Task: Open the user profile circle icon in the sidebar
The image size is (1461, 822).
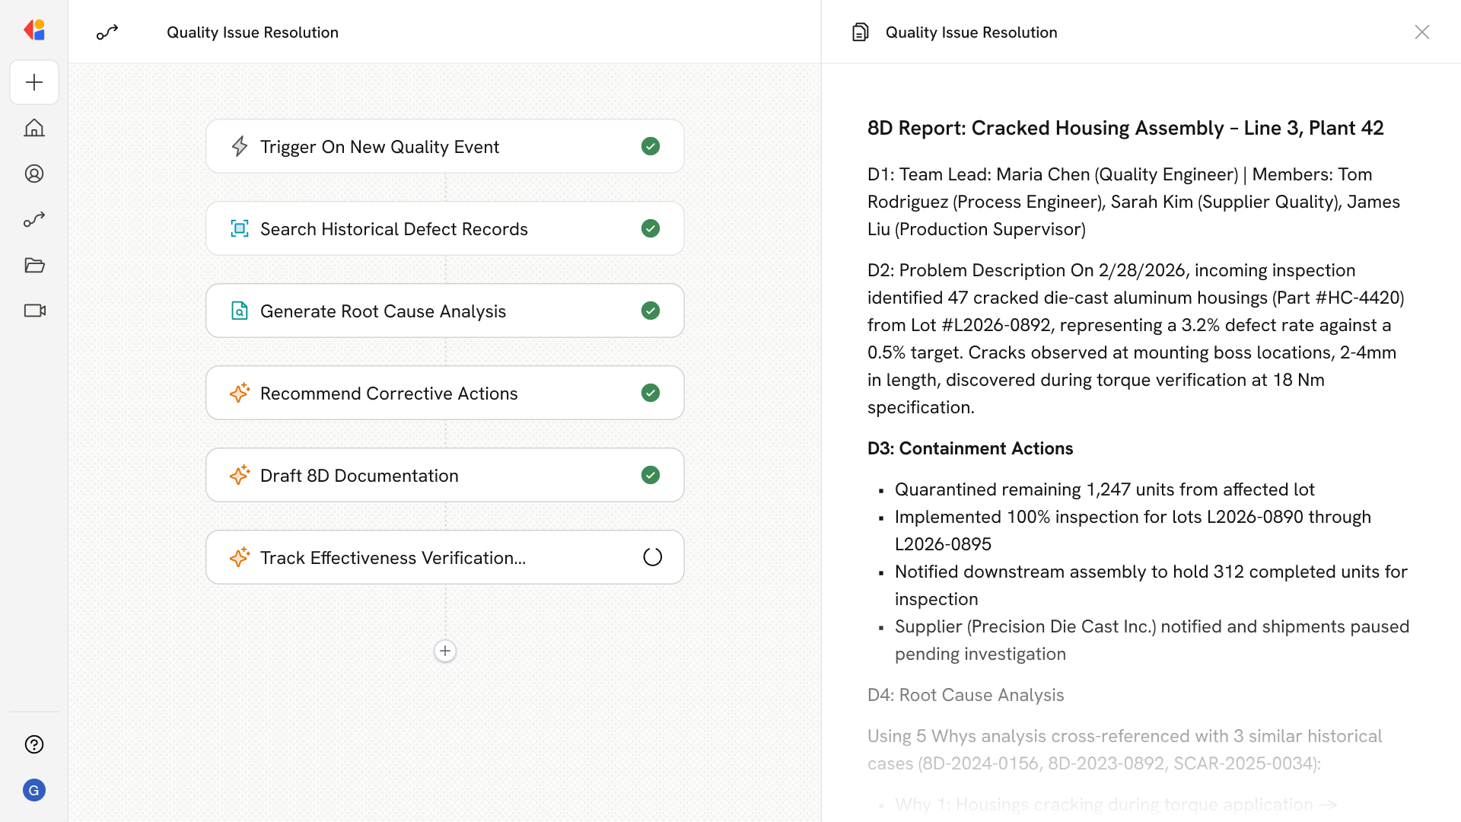Action: click(34, 174)
